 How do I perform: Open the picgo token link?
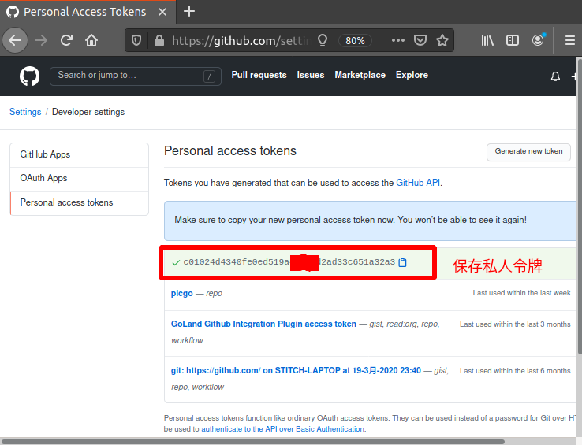coord(182,293)
